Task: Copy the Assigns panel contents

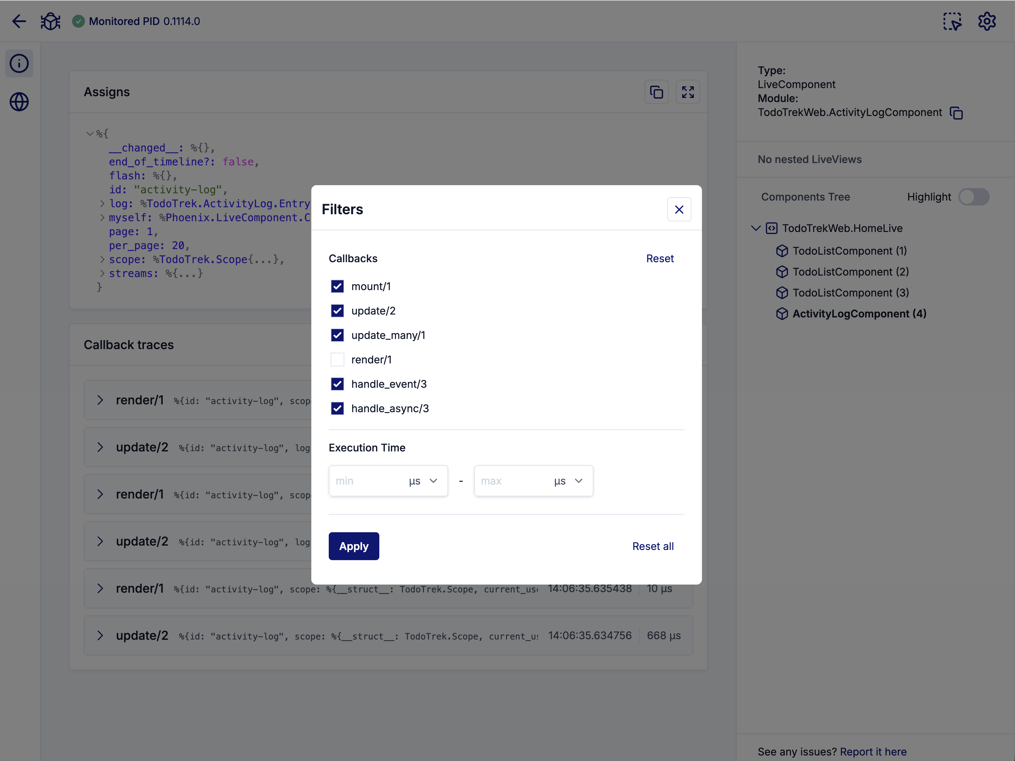Action: coord(656,92)
